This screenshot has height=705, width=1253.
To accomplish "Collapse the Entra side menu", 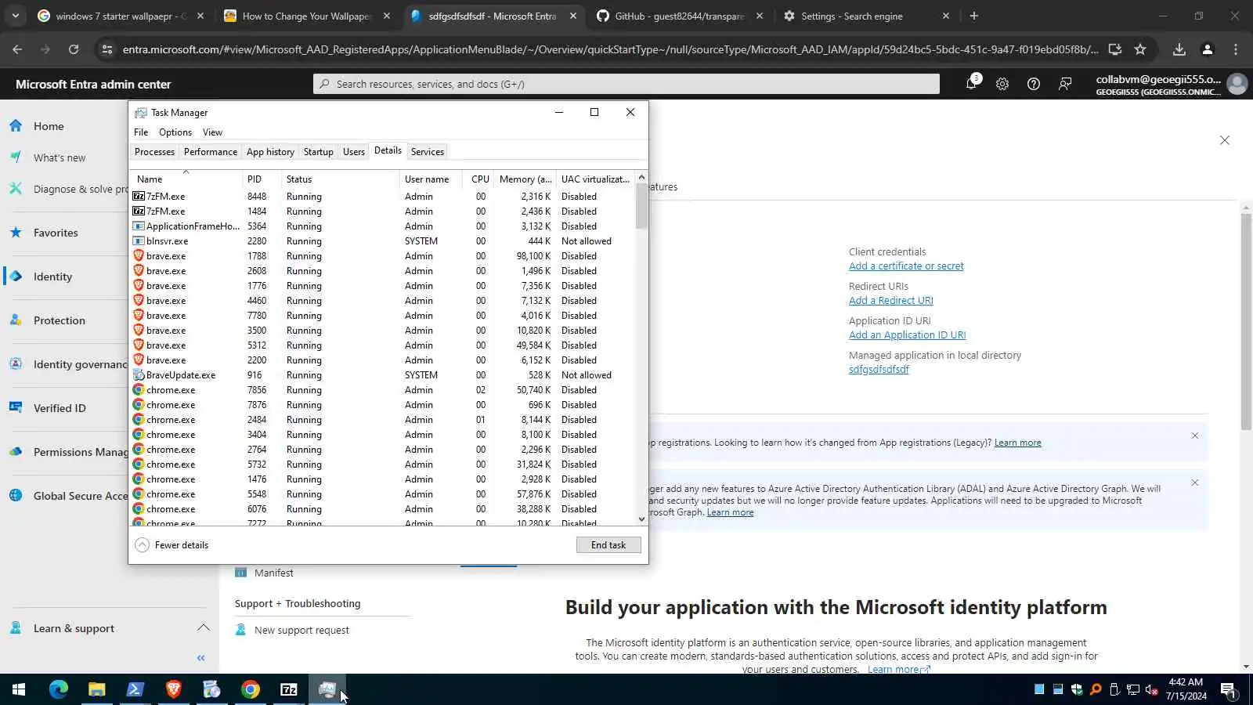I will pos(201,658).
